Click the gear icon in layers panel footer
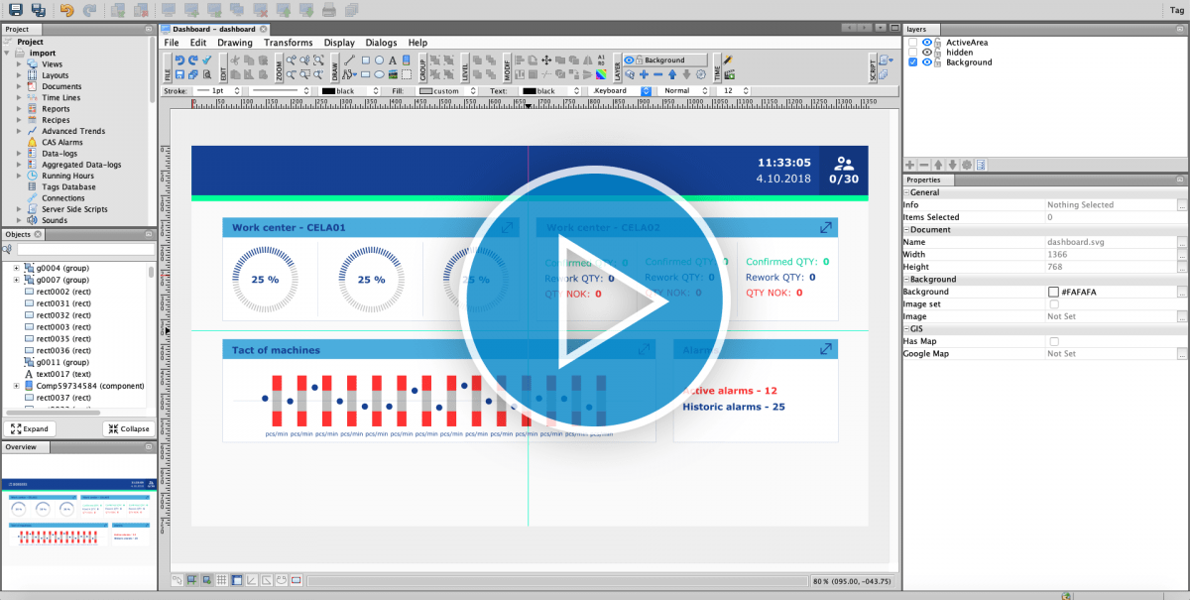 coord(967,165)
